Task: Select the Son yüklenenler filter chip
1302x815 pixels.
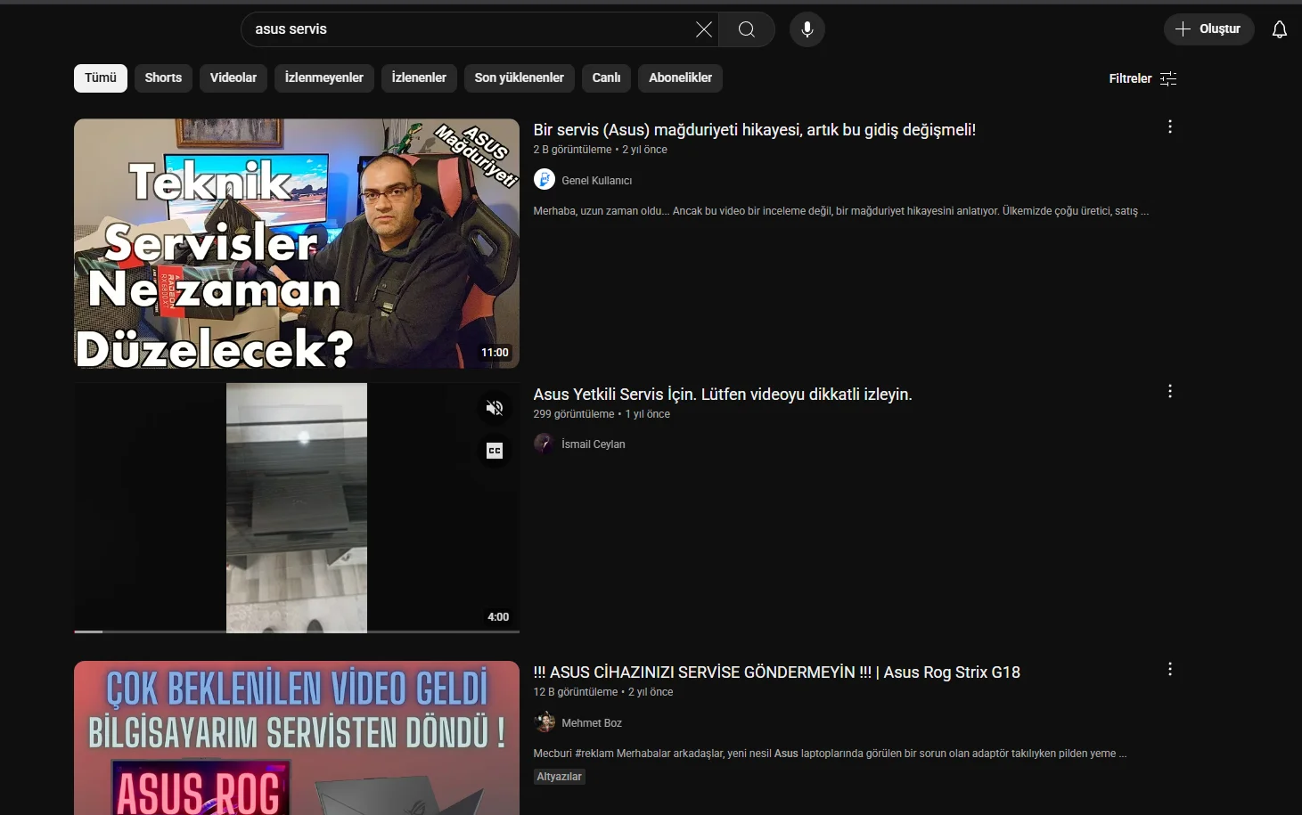Action: tap(520, 78)
